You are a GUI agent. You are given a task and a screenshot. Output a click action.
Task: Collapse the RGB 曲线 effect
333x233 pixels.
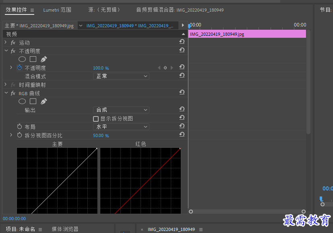(6, 93)
